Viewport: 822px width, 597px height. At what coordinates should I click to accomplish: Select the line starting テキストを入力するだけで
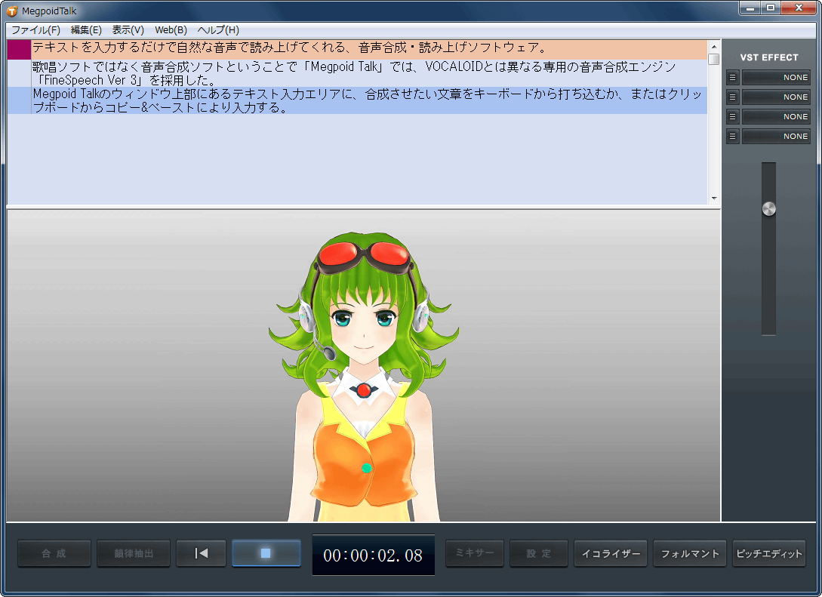pyautogui.click(x=369, y=49)
